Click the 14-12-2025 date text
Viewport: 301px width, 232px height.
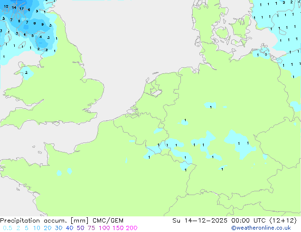[x=206, y=221]
